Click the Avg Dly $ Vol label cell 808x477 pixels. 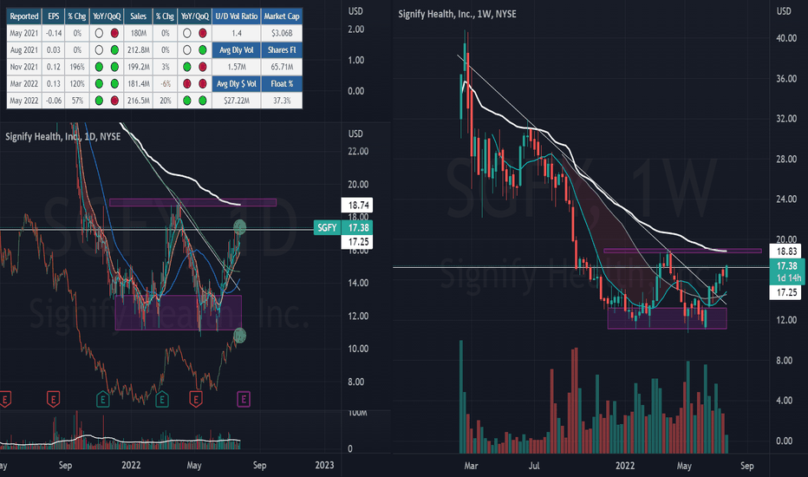[x=237, y=83]
